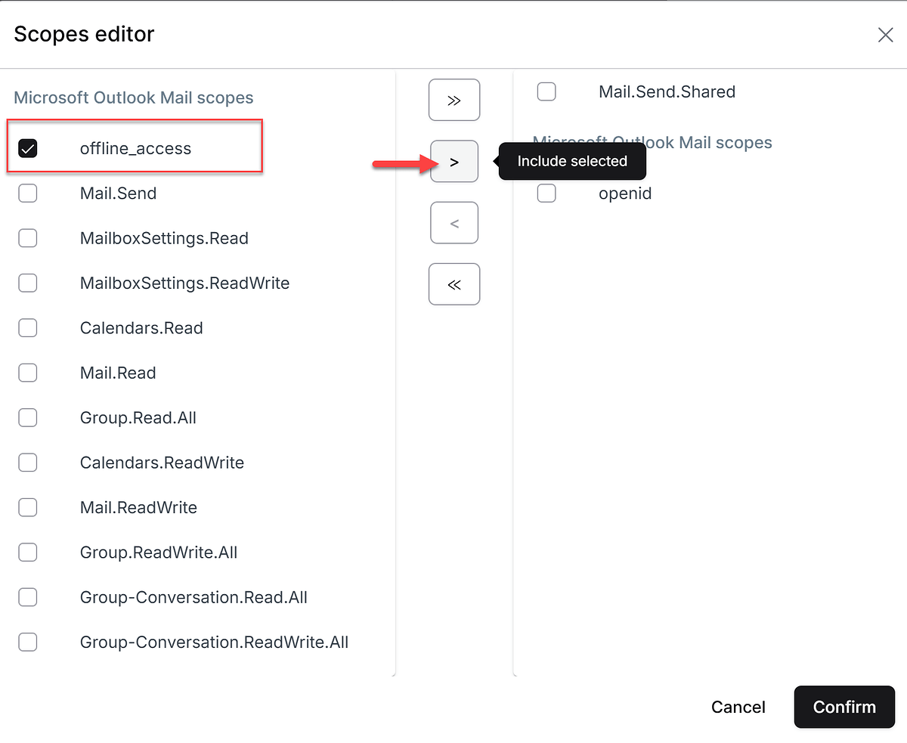Select the Group.ReadWrite.All checkbox
907x743 pixels.
point(28,553)
